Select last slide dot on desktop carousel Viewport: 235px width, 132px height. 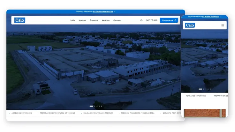tap(102, 106)
